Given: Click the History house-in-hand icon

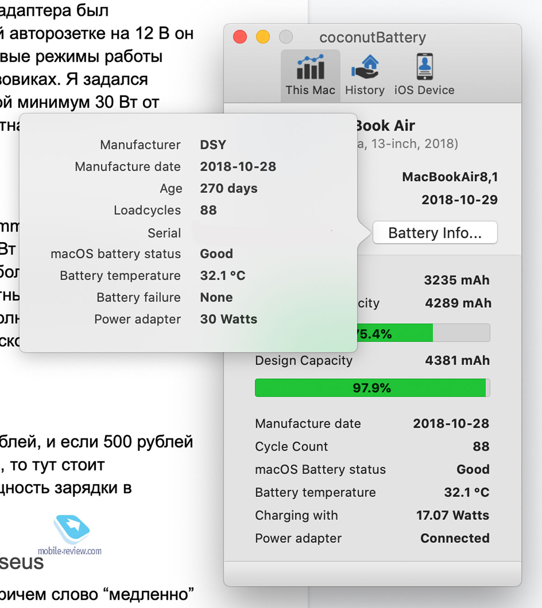Looking at the screenshot, I should (365, 67).
